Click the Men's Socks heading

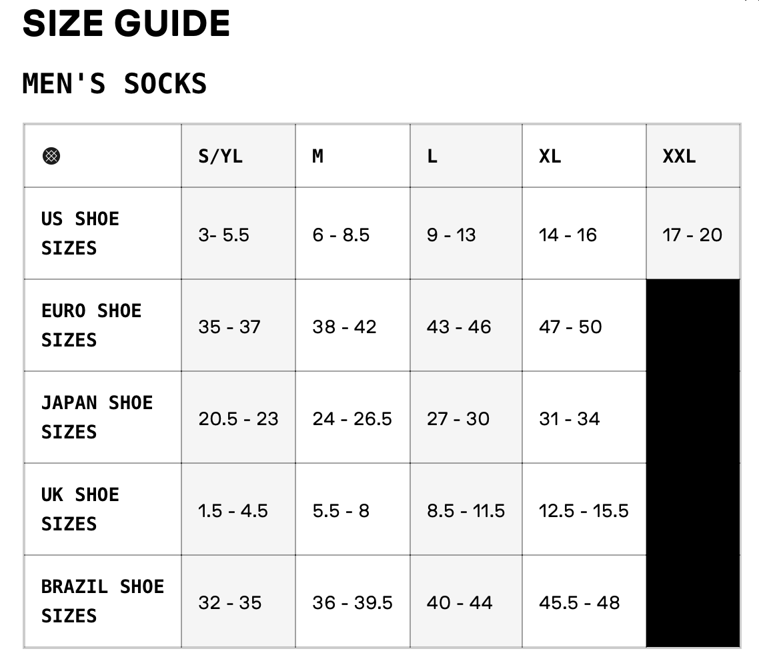(x=115, y=84)
